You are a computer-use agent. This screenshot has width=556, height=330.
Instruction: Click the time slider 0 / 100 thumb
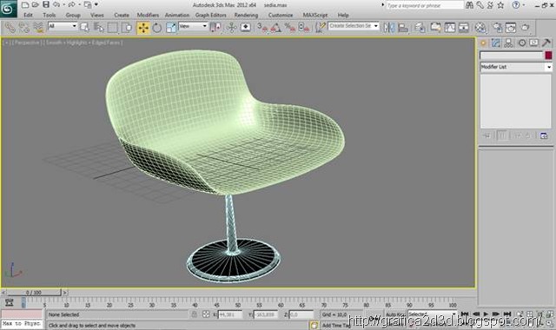click(x=34, y=293)
